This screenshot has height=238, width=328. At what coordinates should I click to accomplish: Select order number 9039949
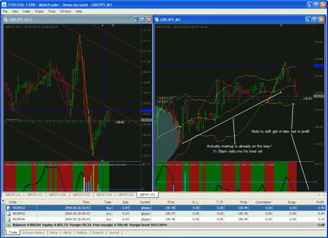click(x=18, y=219)
